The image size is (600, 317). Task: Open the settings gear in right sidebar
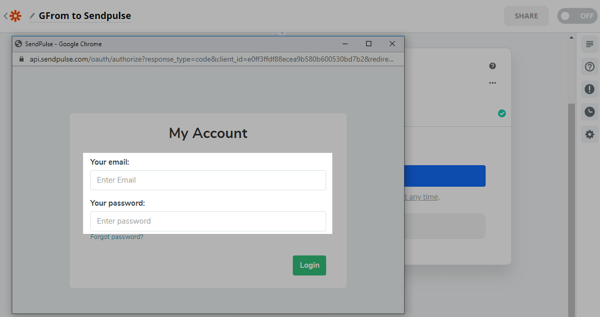590,134
